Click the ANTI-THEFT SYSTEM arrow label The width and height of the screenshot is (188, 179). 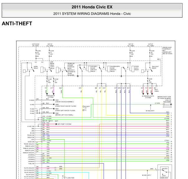coord(64,124)
